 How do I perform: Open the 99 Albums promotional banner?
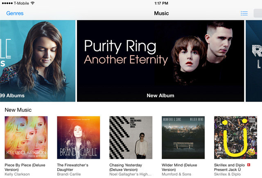[38, 61]
